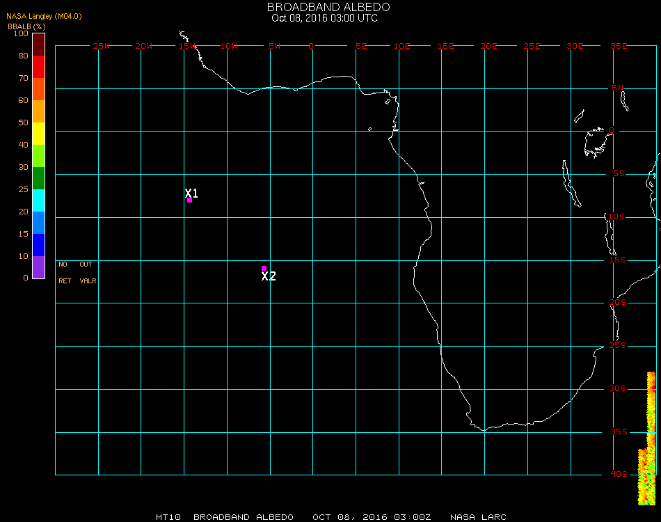This screenshot has height=522, width=661.
Task: Click the light green 30-40 colorbar segment
Action: (38, 156)
